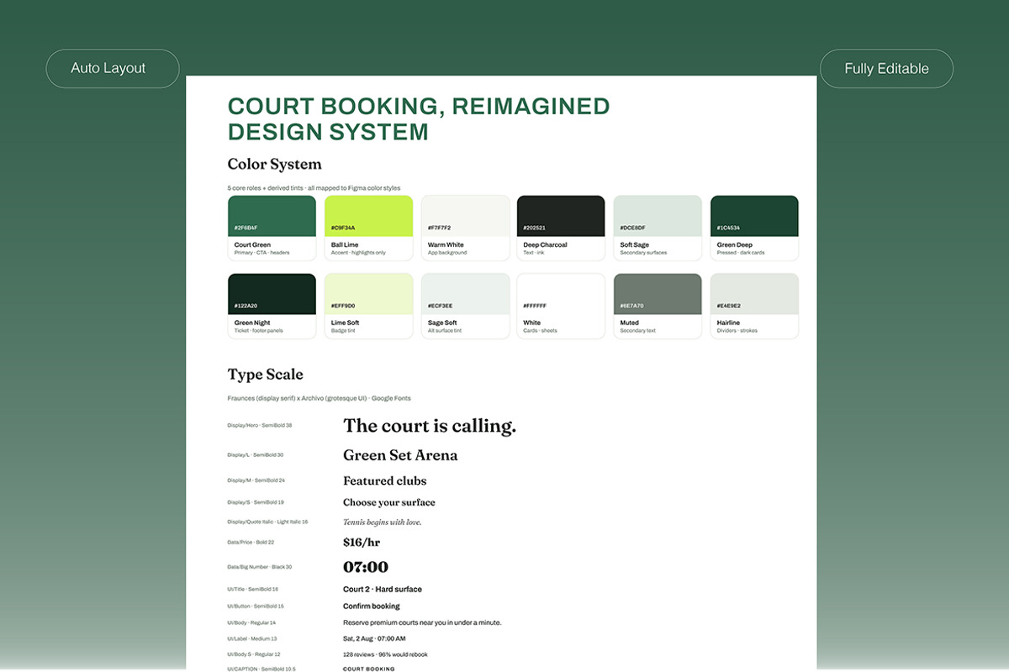The width and height of the screenshot is (1009, 672).
Task: Click the 'UI/Button · SemiBold 15' style label
Action: point(256,606)
